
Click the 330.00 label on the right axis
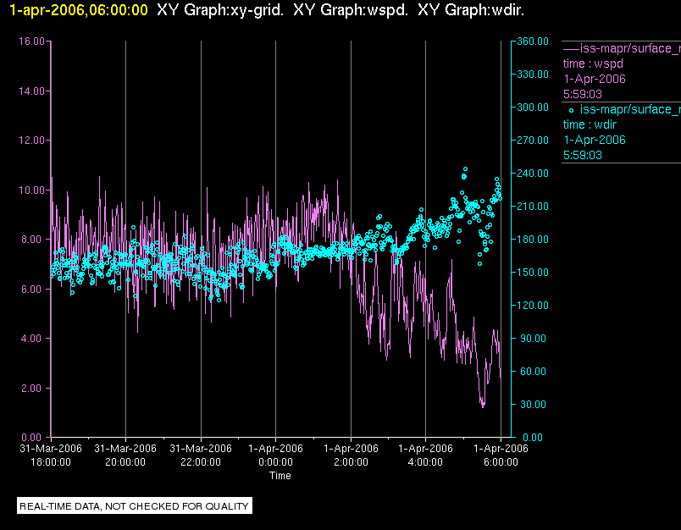[x=533, y=75]
